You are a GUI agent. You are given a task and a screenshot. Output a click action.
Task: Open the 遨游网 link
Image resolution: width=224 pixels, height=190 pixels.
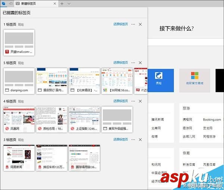[187, 128]
